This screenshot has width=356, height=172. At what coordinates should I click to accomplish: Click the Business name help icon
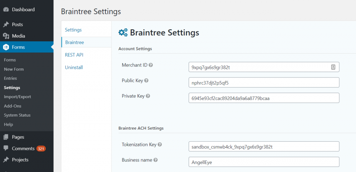[155, 160]
